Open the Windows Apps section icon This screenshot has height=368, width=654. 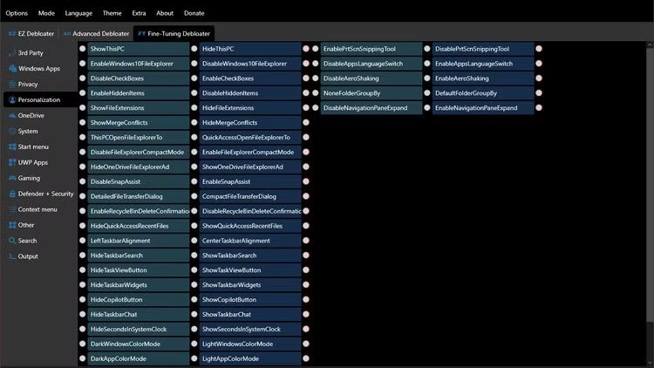tap(10, 68)
